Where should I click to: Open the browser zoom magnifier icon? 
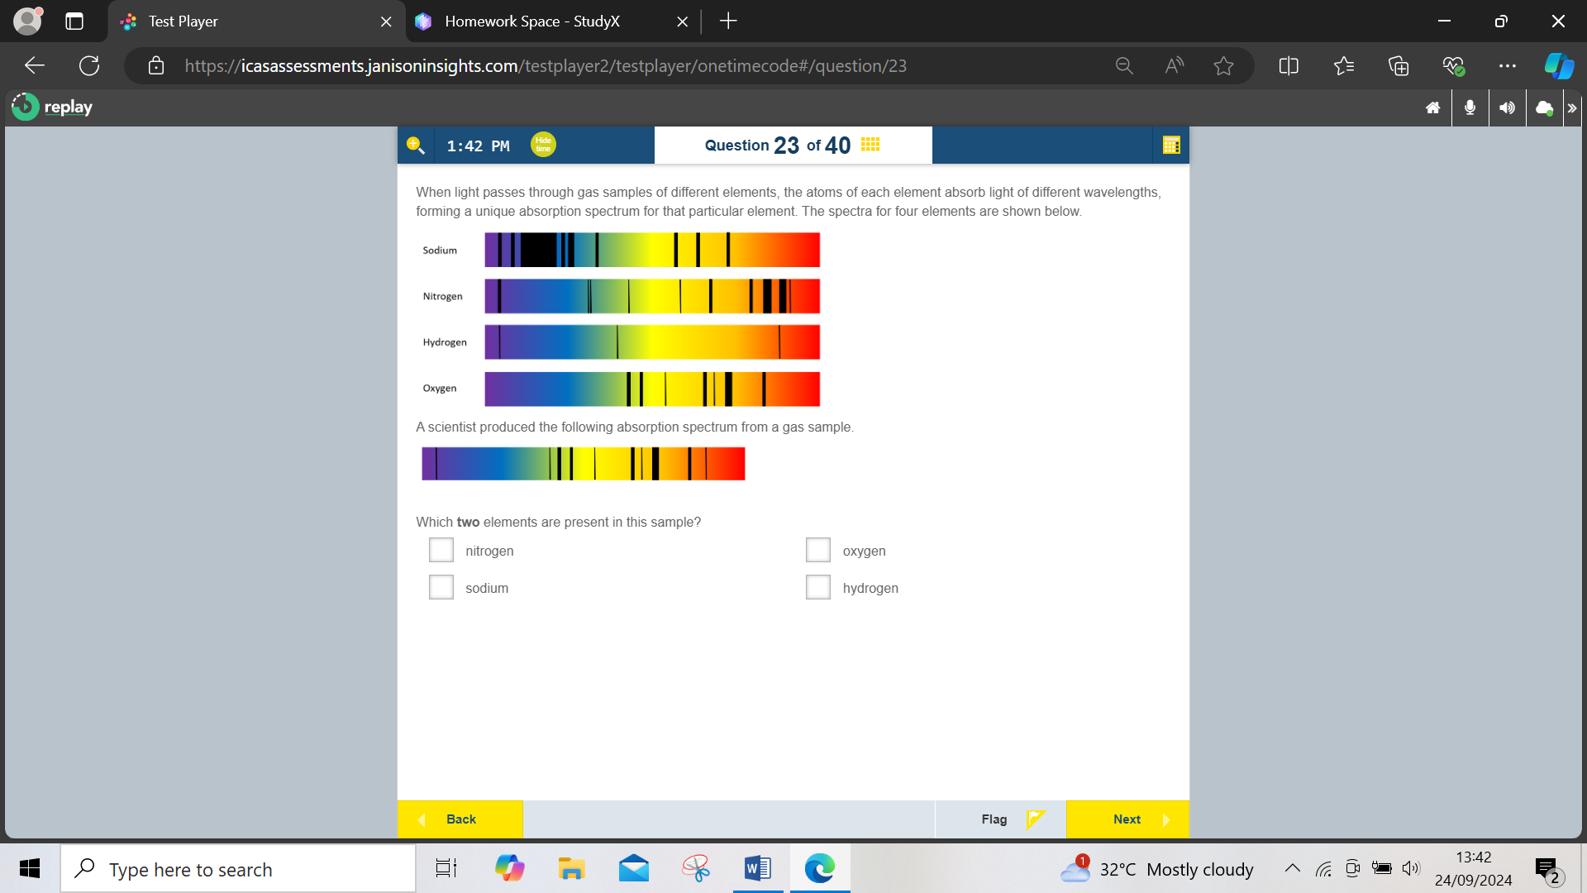click(1124, 65)
